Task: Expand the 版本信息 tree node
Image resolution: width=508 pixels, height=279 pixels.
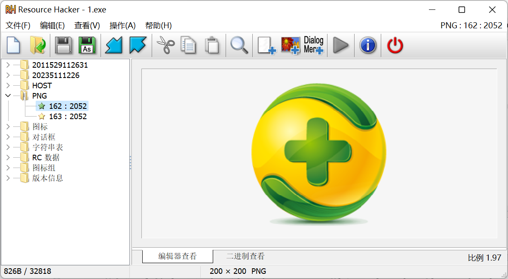Action: click(8, 178)
